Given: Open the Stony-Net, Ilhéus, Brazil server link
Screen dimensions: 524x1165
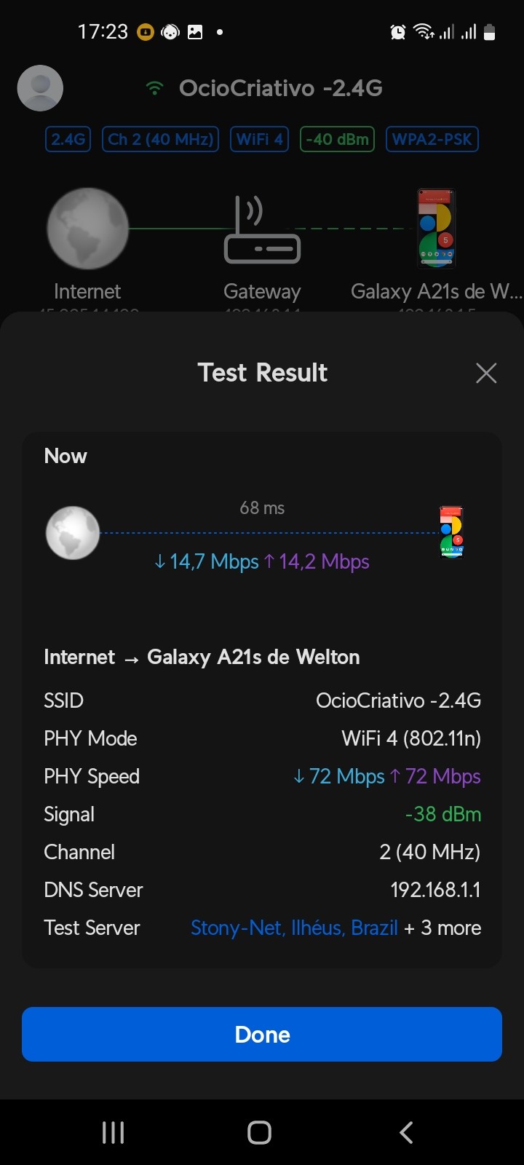Looking at the screenshot, I should point(294,928).
